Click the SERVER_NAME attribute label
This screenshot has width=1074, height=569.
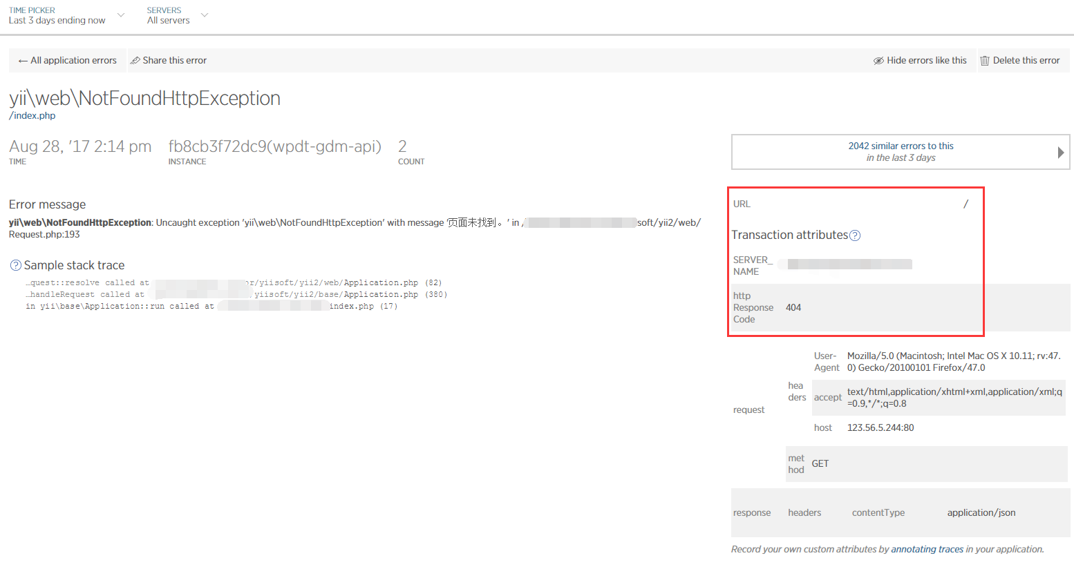[753, 266]
